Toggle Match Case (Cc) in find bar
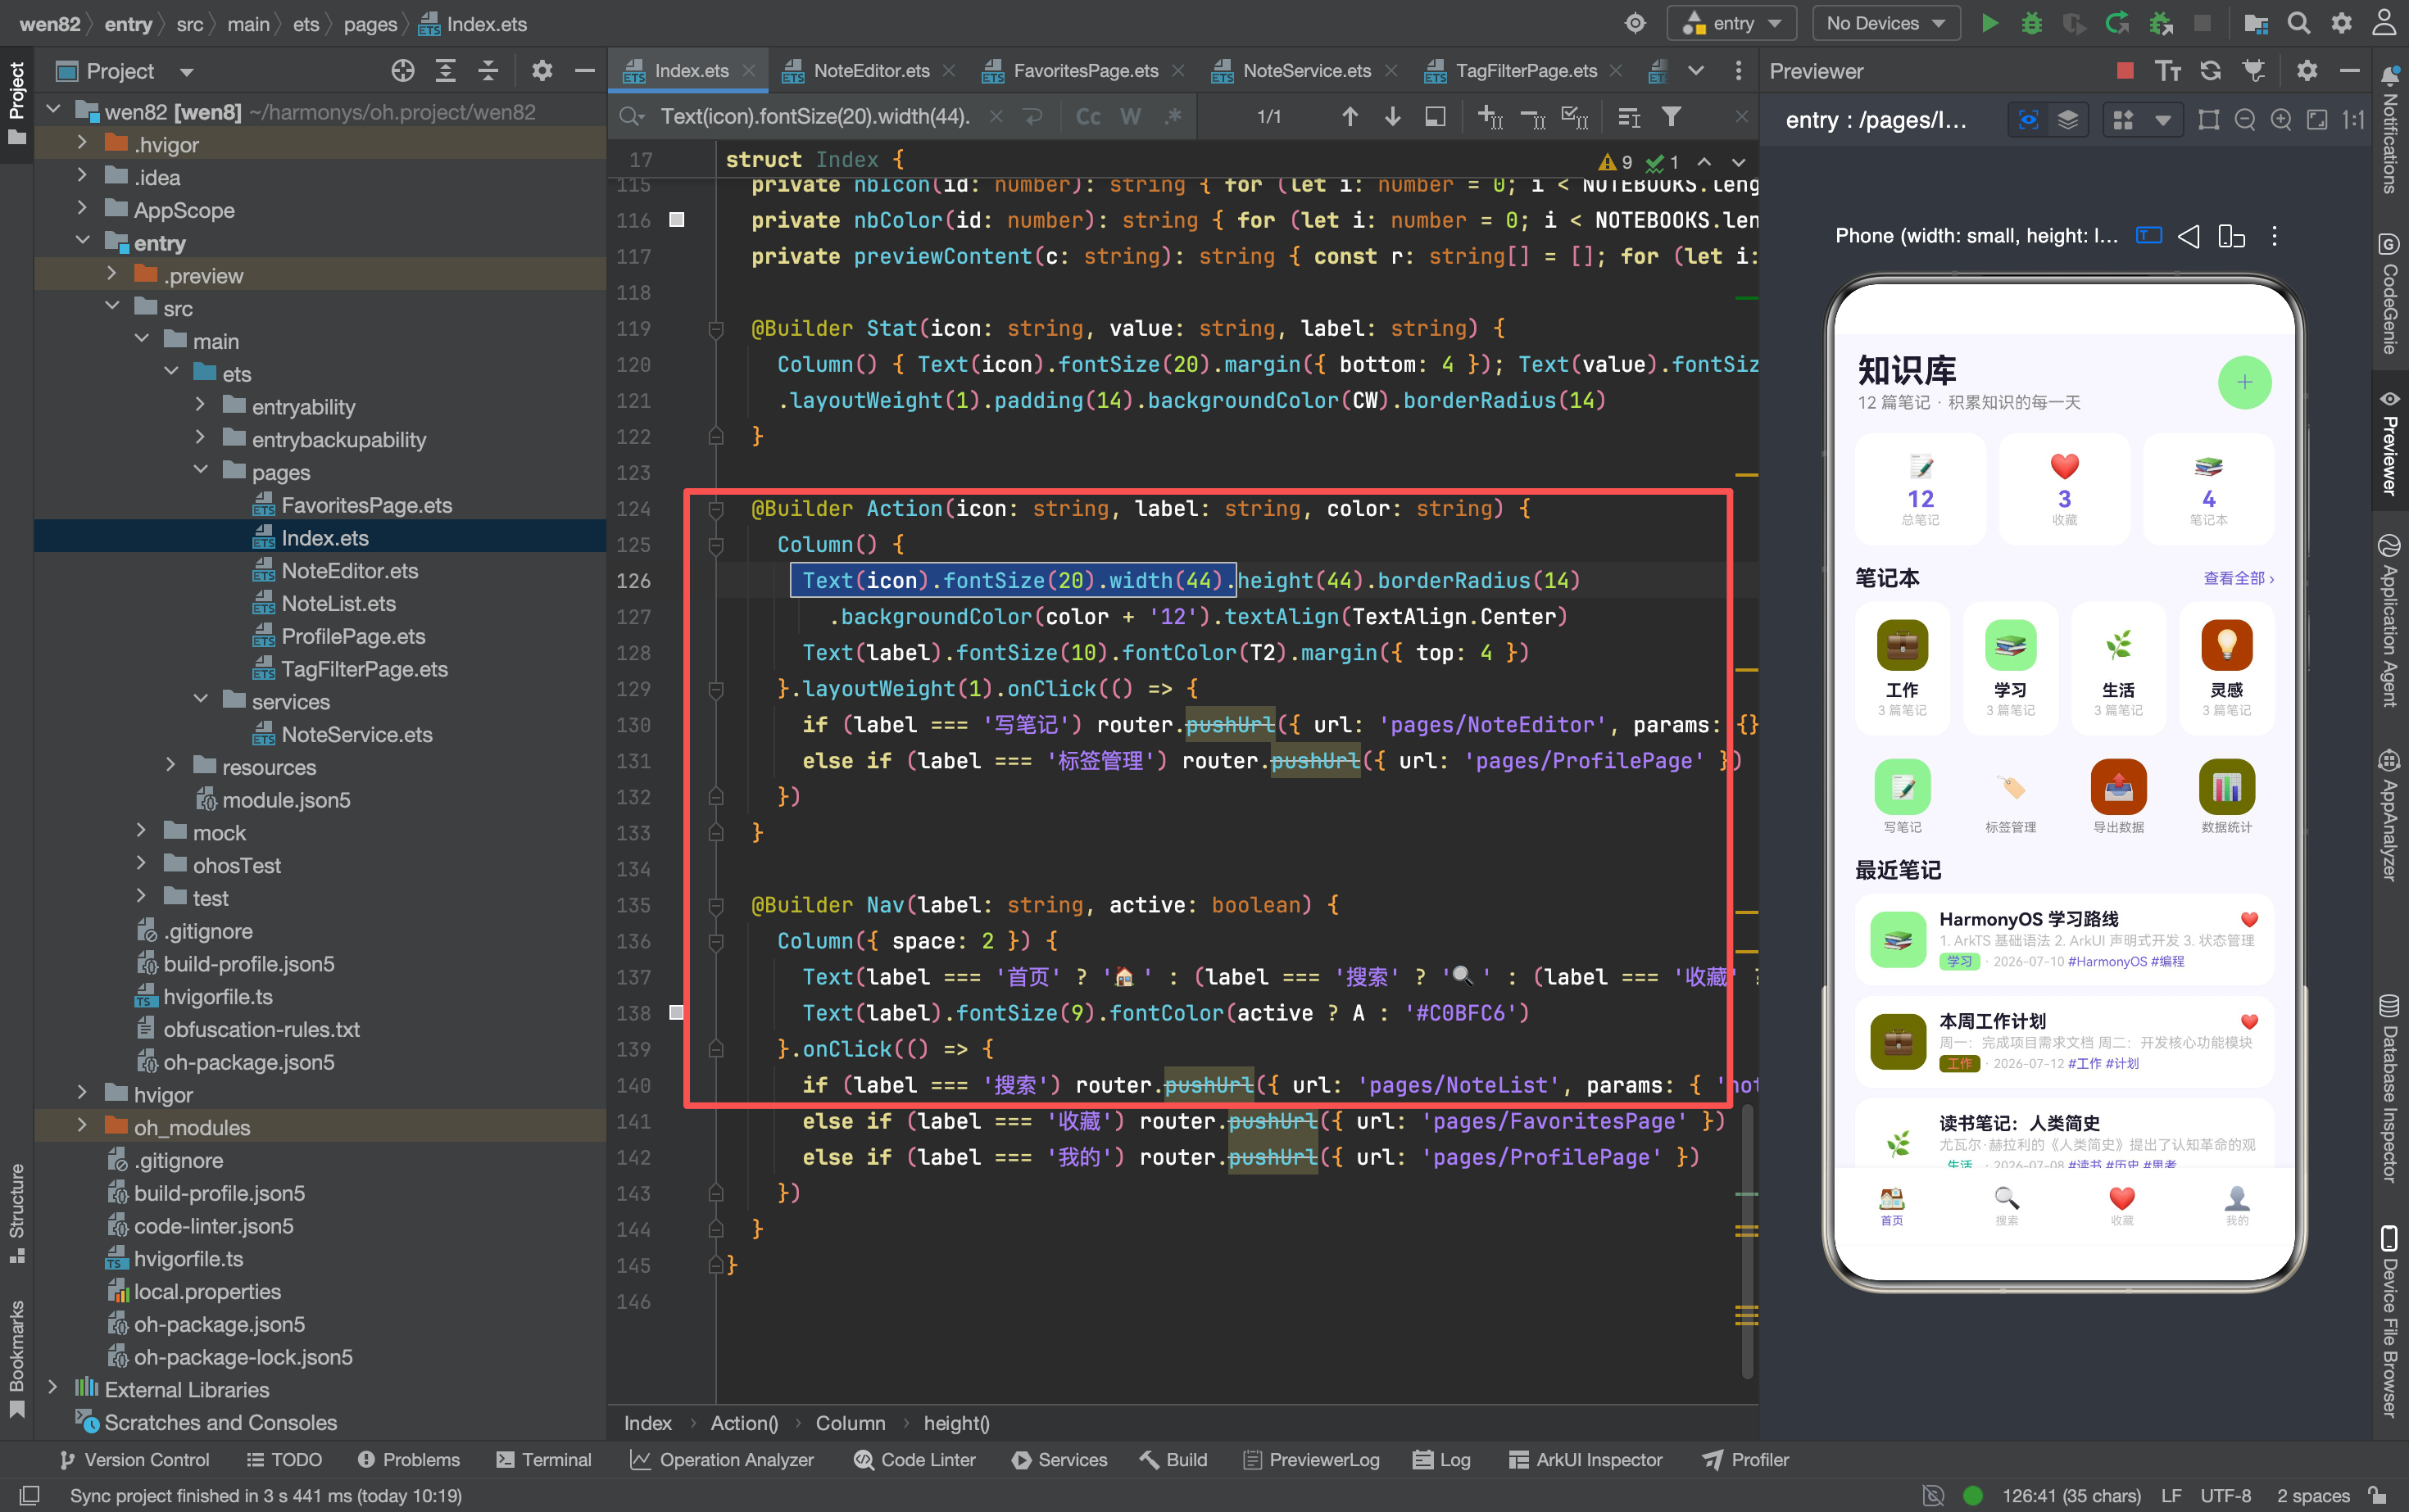This screenshot has height=1512, width=2409. pyautogui.click(x=1088, y=117)
